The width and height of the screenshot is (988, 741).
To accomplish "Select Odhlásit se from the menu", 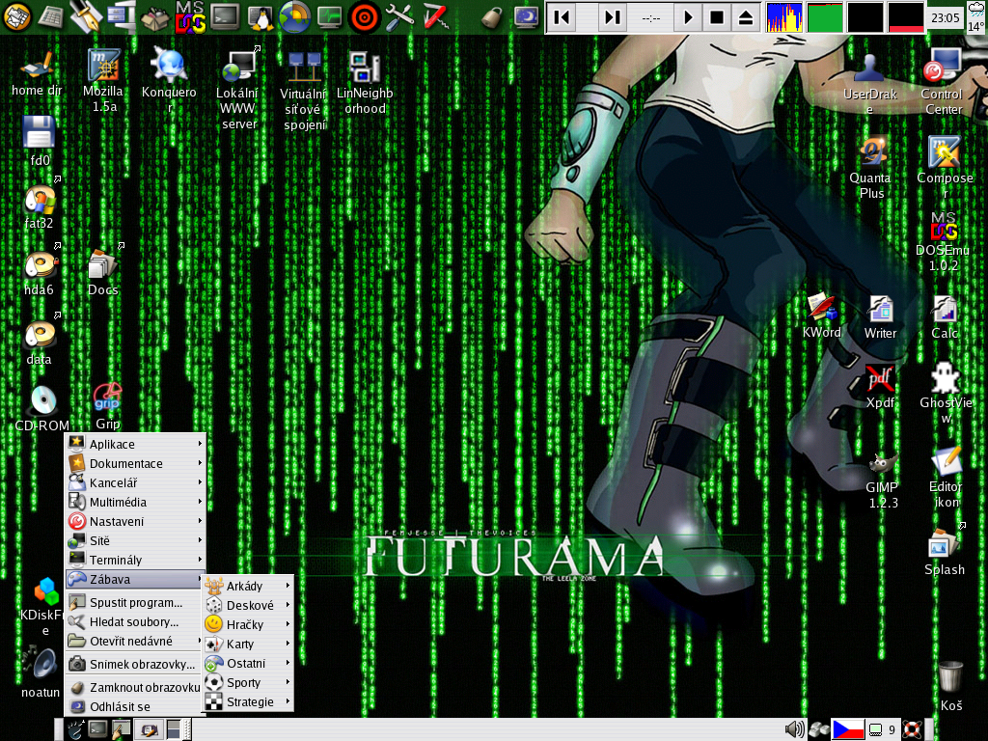I will tap(120, 707).
